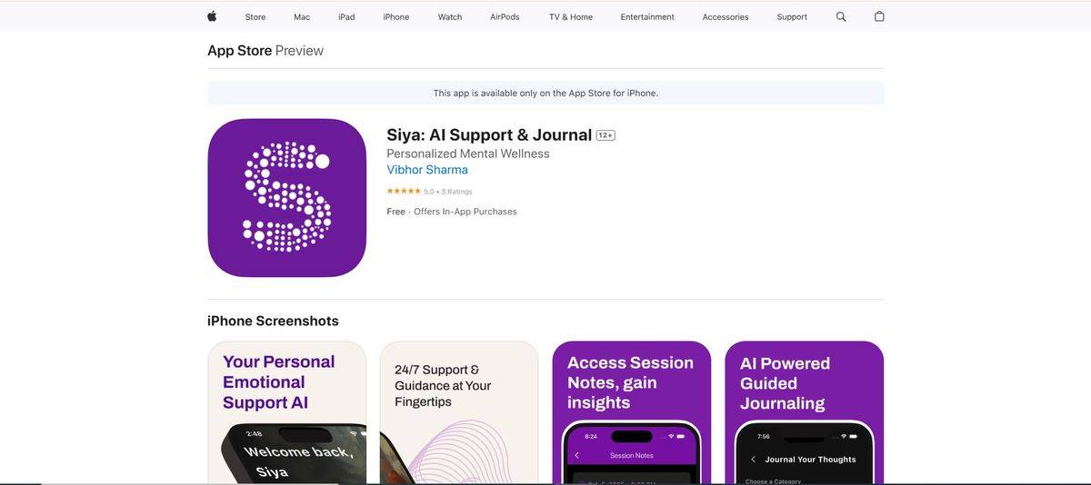Open Store in the navigation bar
Screen dimensions: 1091x485
tap(255, 17)
